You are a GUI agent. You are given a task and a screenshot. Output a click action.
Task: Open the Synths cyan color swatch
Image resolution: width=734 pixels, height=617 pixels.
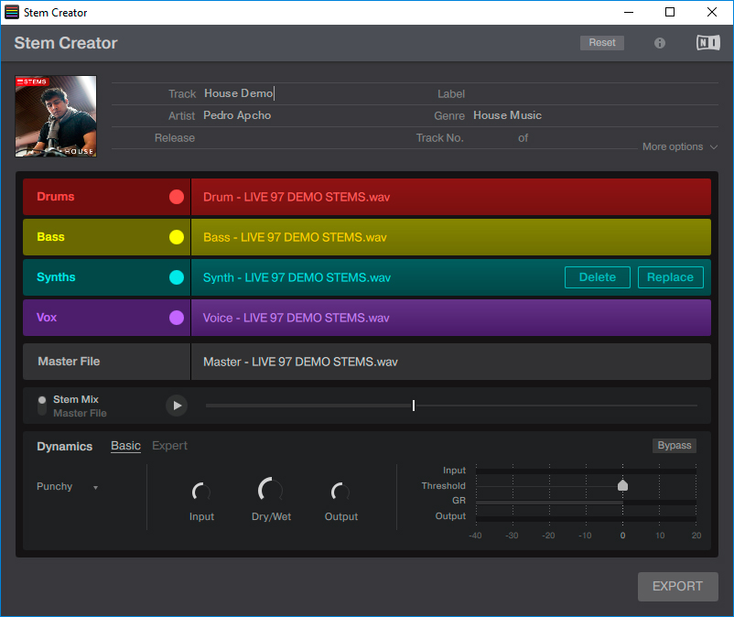pyautogui.click(x=177, y=277)
